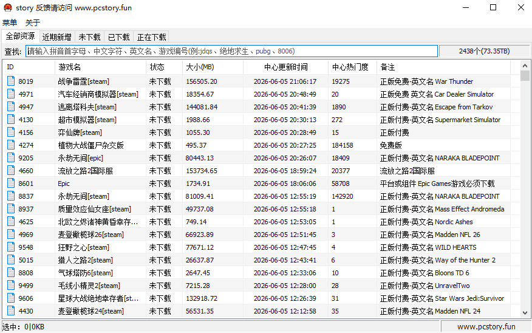Click the file icon for row 9606

point(11,298)
